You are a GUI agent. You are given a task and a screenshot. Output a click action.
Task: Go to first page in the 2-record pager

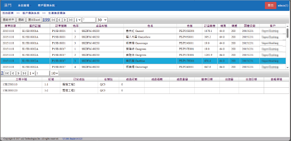click(x=7, y=73)
